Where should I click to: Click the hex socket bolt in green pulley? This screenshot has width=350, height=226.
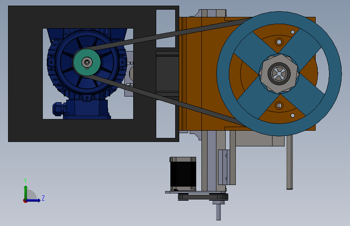click(87, 62)
